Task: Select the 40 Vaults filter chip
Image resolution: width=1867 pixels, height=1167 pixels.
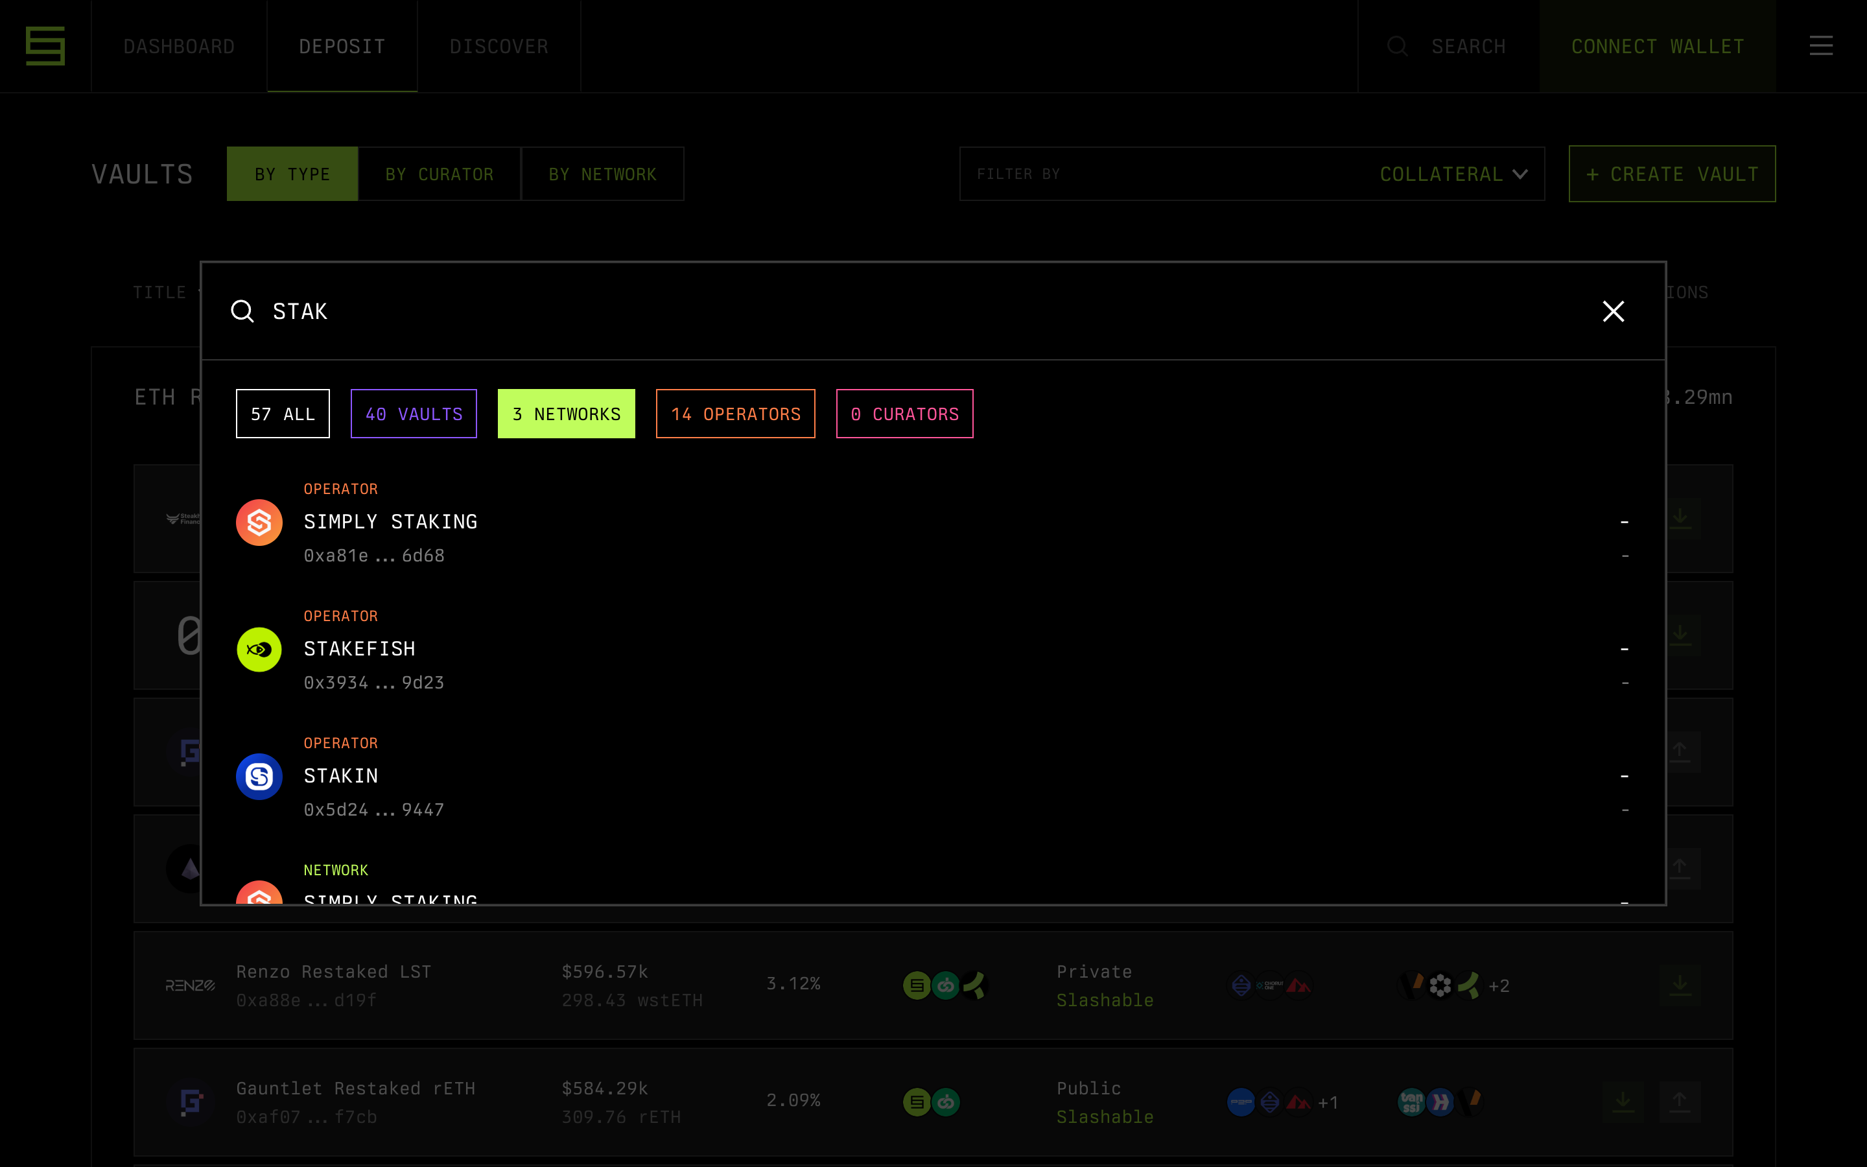Action: 414,414
